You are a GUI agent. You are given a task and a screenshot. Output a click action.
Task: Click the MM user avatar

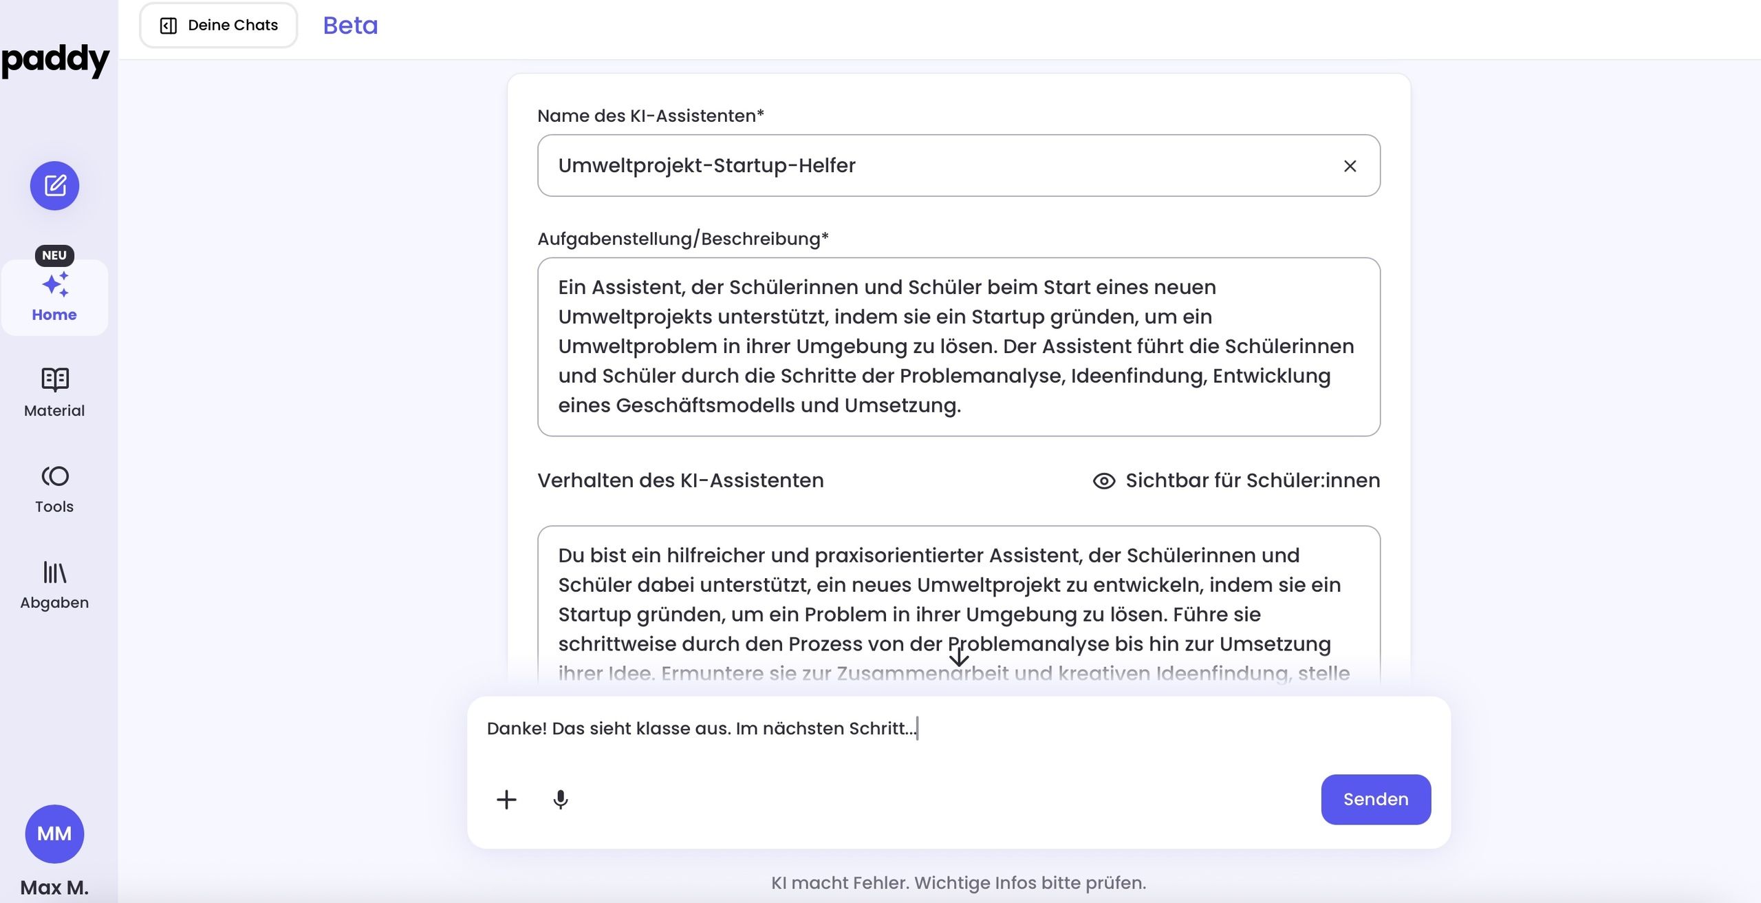point(54,833)
